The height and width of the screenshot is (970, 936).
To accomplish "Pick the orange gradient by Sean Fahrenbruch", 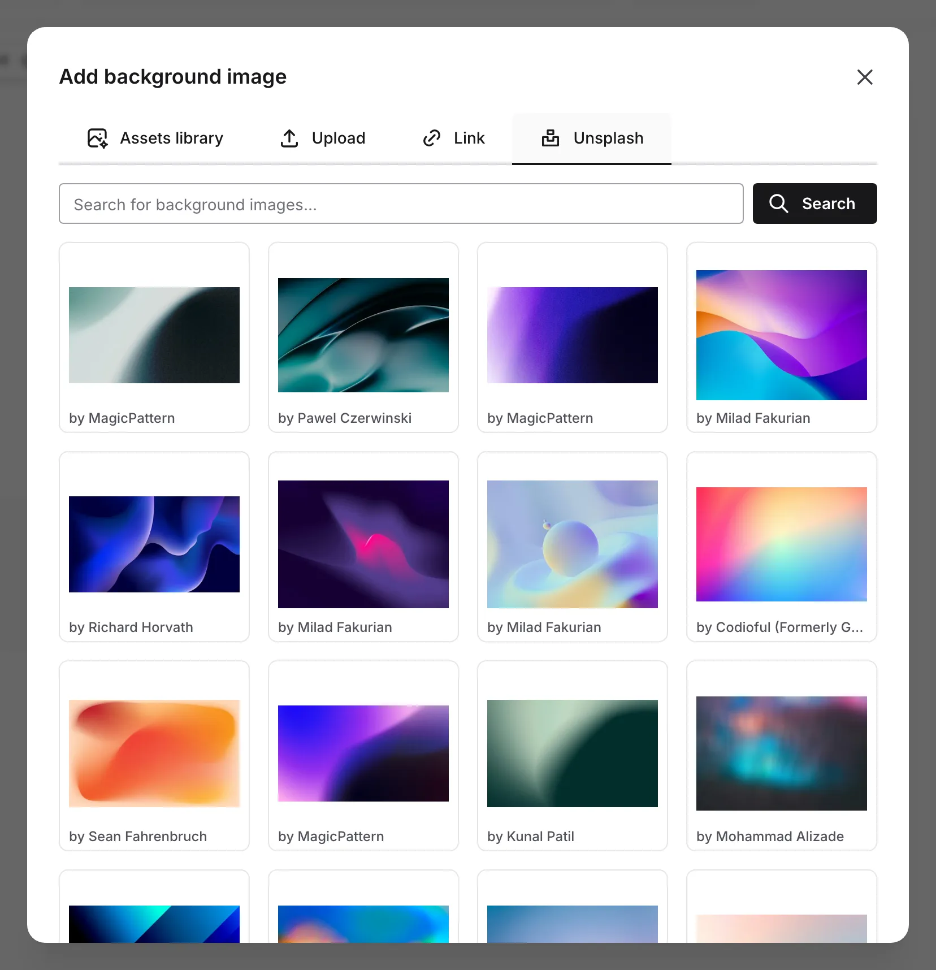I will 154,754.
